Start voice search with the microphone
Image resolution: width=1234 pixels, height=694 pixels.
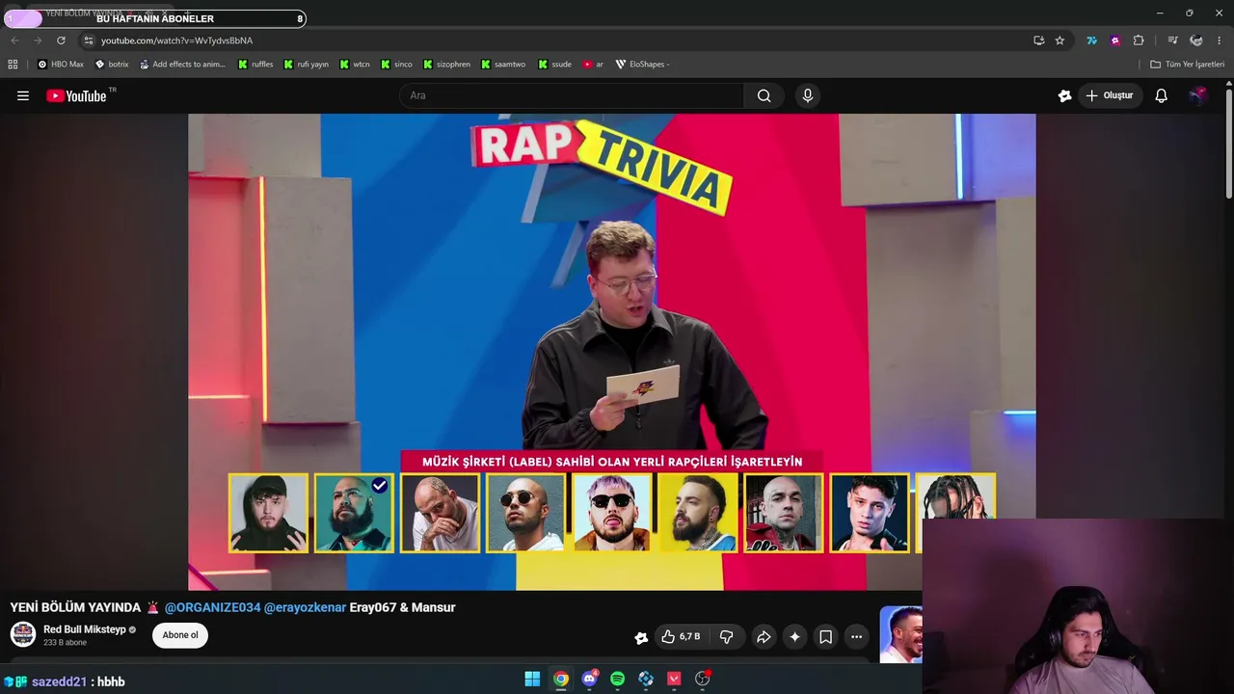(x=808, y=95)
